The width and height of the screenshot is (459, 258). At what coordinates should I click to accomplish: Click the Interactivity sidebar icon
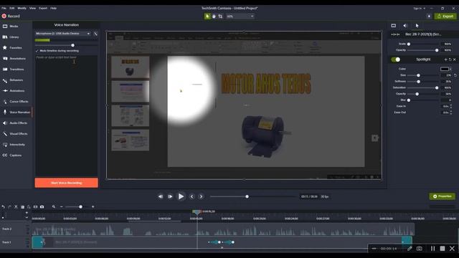tap(5, 145)
